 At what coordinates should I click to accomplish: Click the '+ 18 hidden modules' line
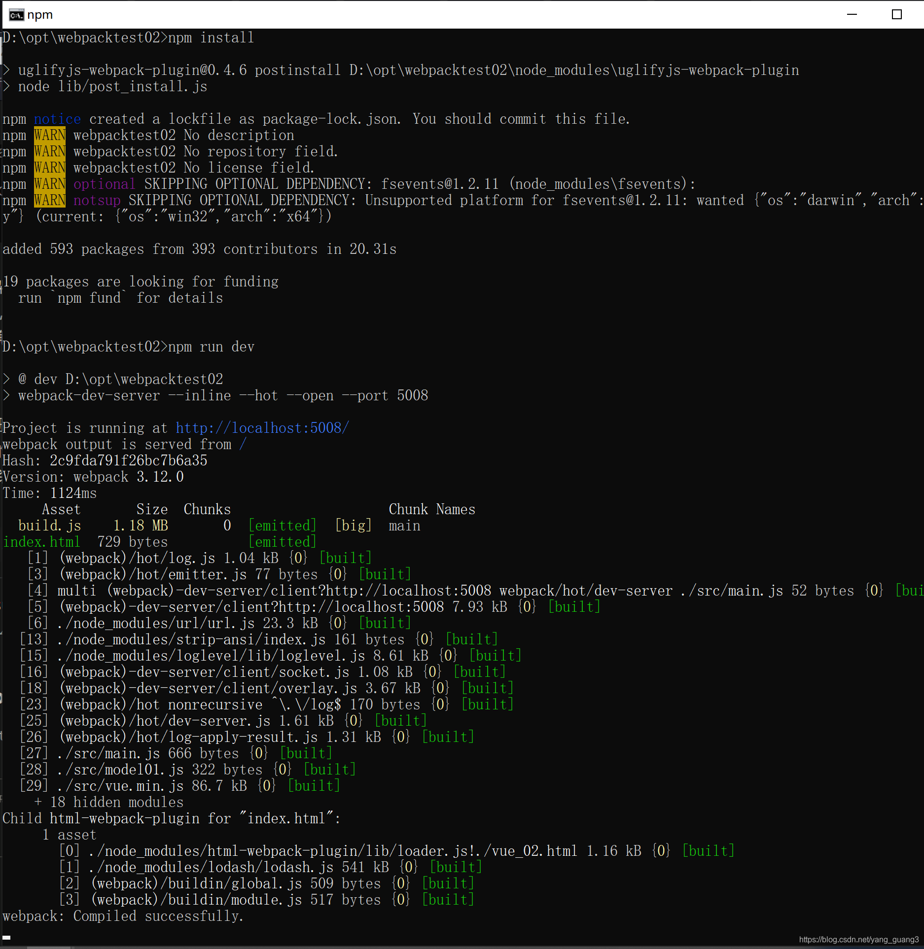click(108, 802)
